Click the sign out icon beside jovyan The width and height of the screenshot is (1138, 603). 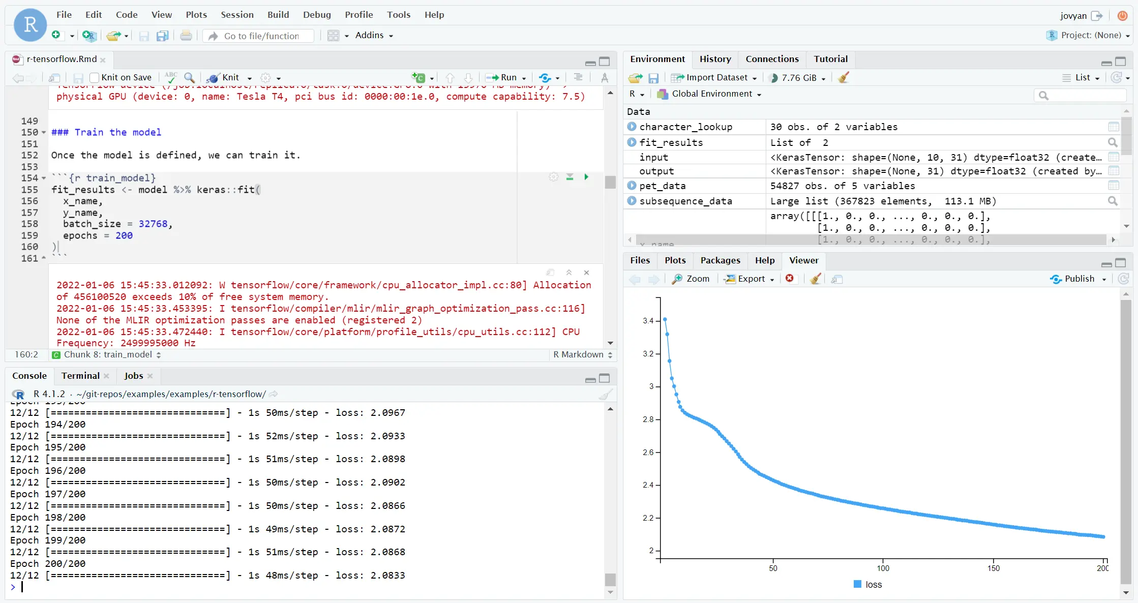tap(1097, 16)
